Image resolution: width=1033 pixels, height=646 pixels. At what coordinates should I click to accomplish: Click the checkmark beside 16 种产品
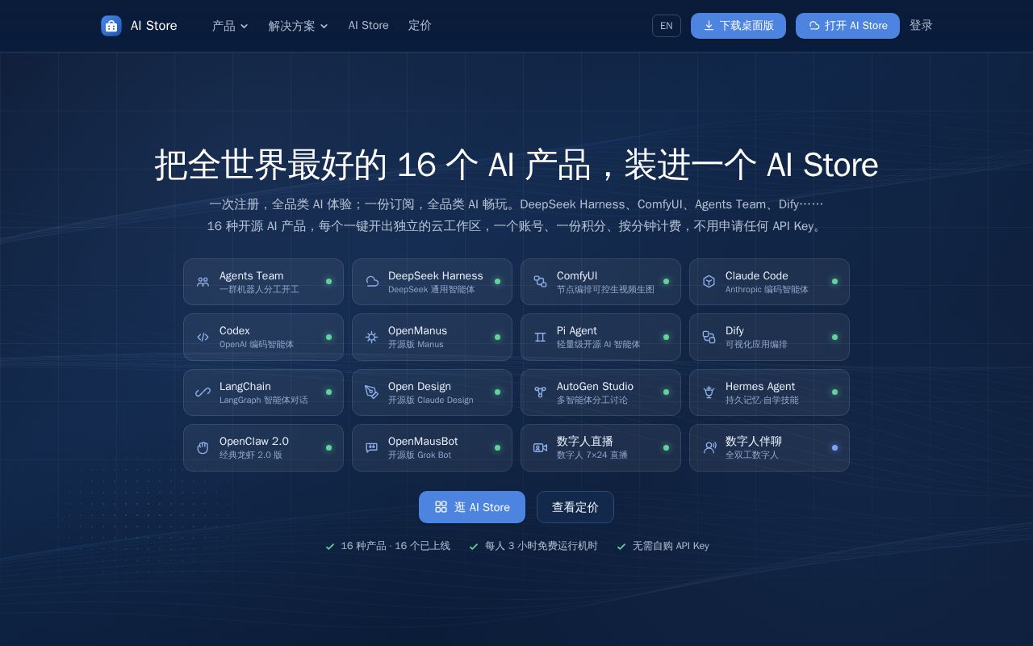pyautogui.click(x=330, y=547)
